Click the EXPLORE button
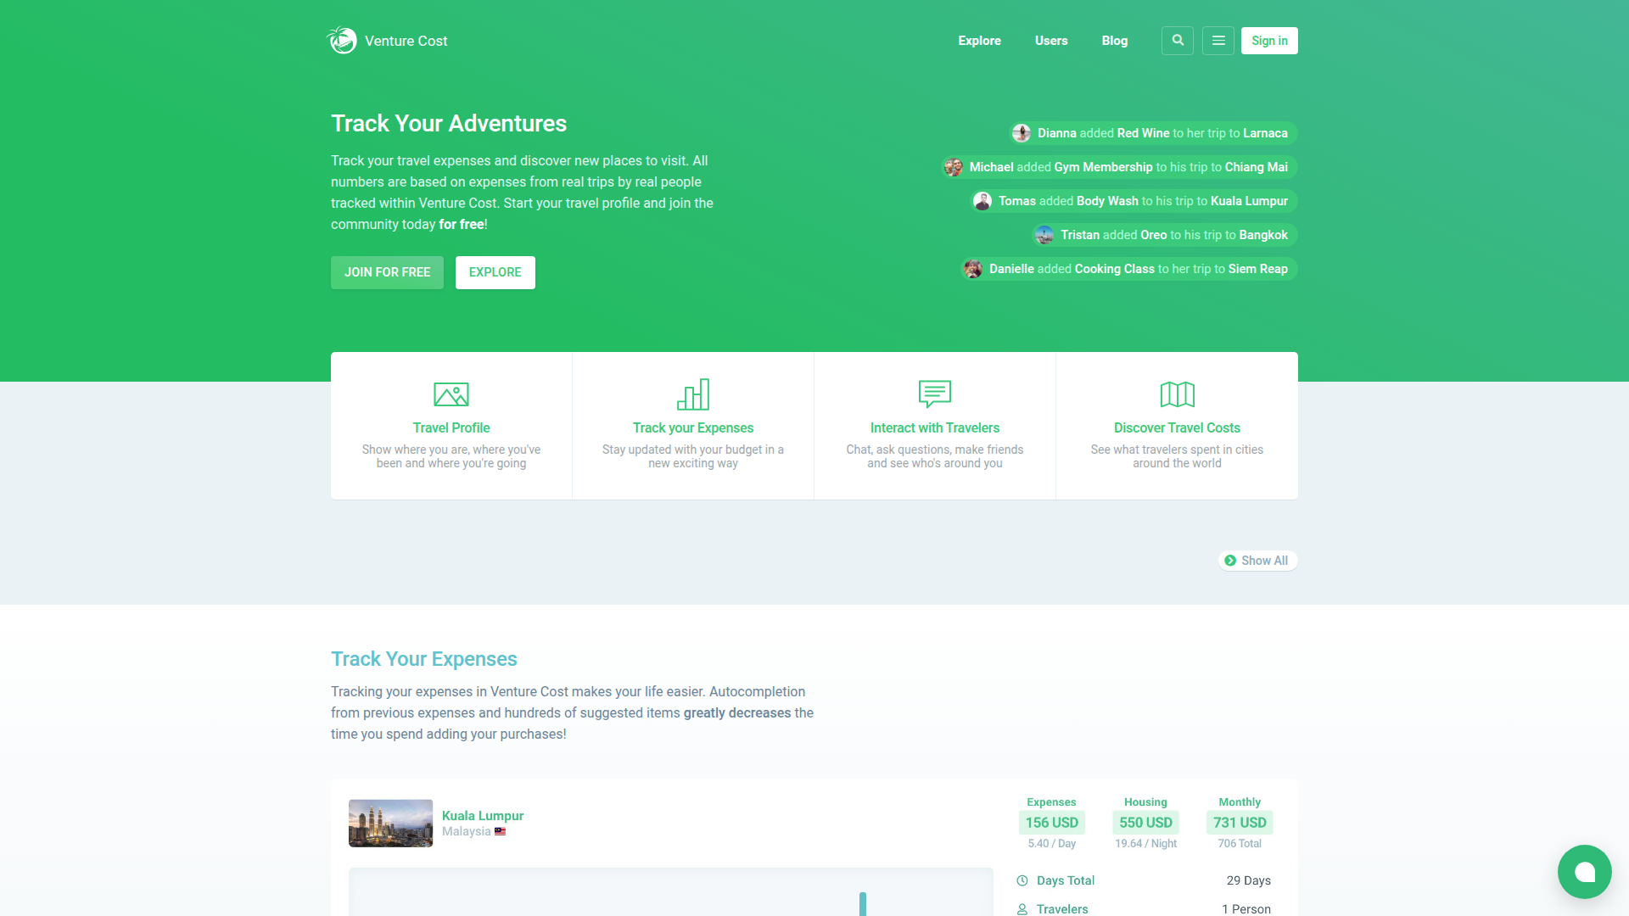Image resolution: width=1629 pixels, height=916 pixels. (495, 272)
